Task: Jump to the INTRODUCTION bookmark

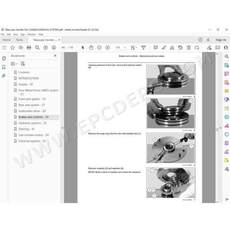Action: coord(29,78)
